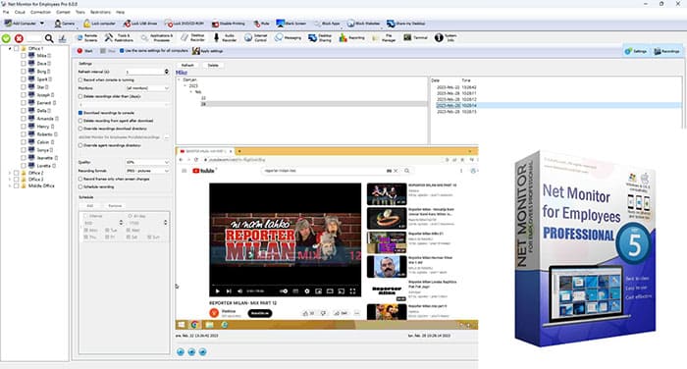Toggle 'Use the same settings for all computers'

tap(122, 51)
